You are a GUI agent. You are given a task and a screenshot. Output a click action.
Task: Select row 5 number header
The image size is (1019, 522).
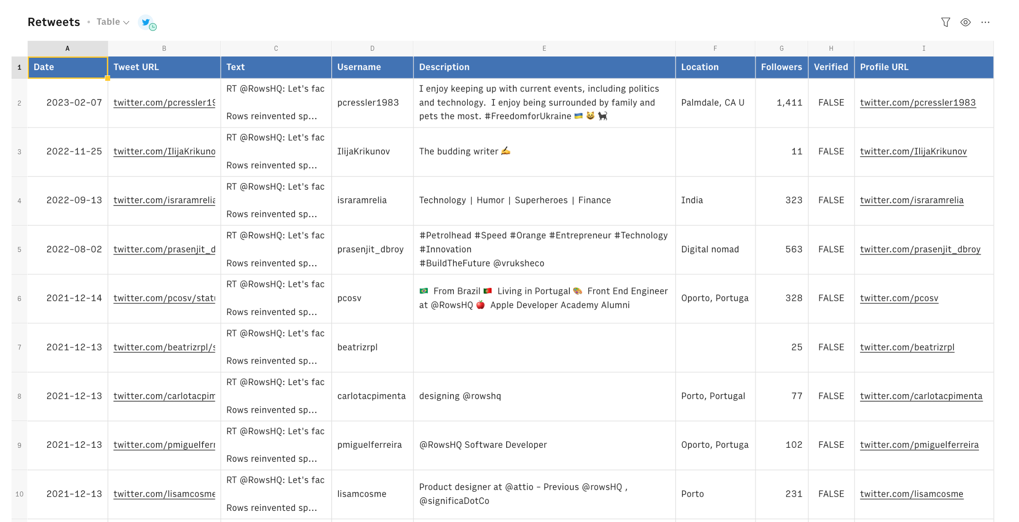pos(19,249)
